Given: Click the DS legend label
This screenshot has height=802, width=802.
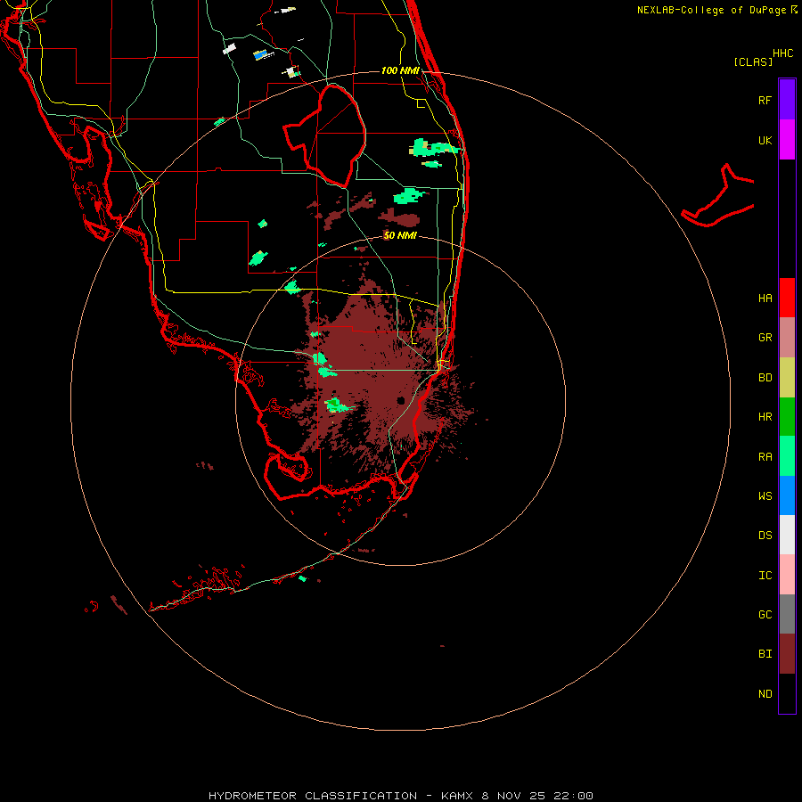Looking at the screenshot, I should click(765, 536).
